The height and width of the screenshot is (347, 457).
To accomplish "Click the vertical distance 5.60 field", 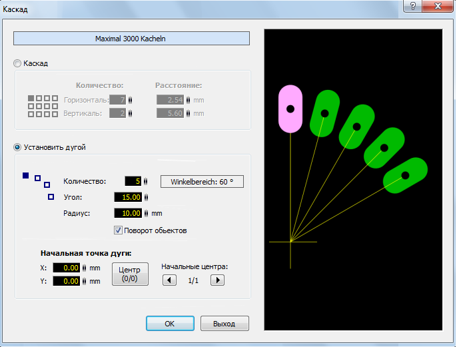I will pos(171,113).
